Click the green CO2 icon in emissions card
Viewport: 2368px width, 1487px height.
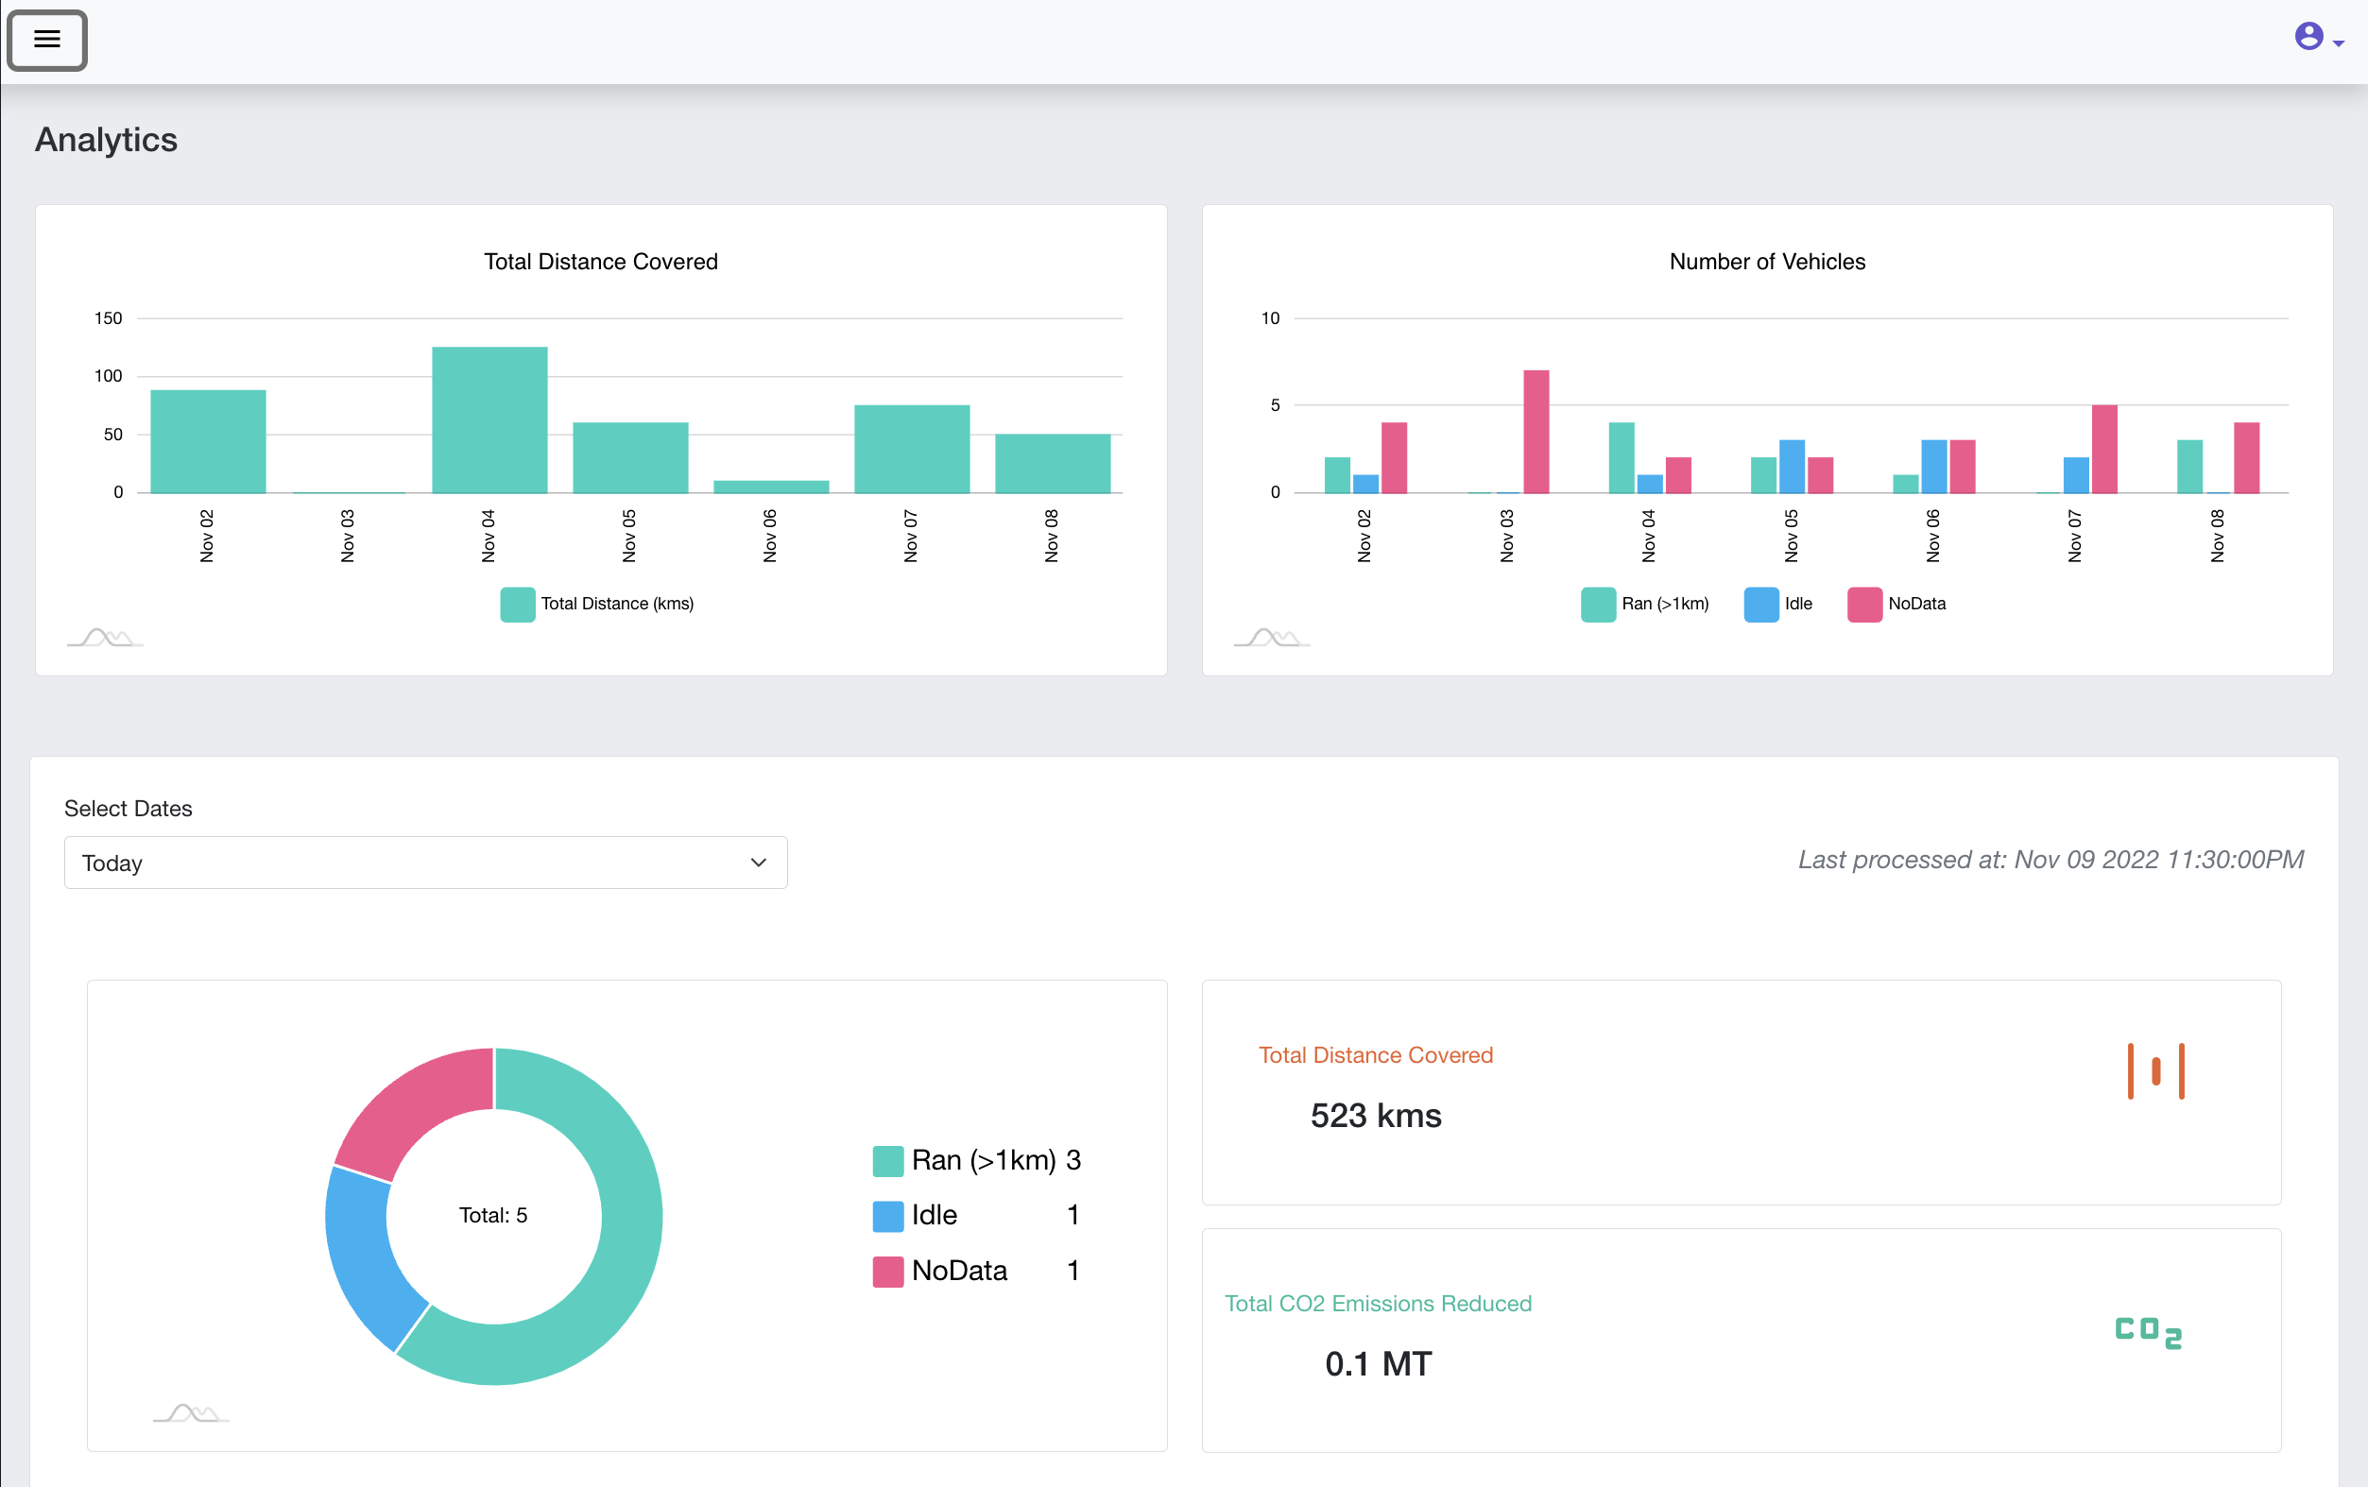pos(2149,1334)
